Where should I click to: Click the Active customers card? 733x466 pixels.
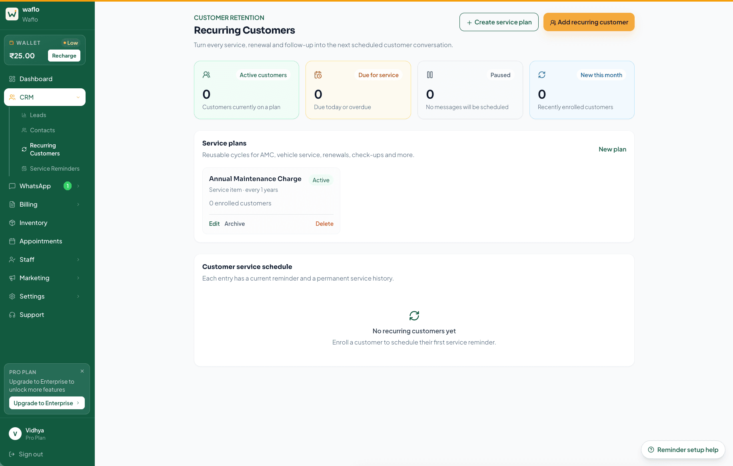click(246, 90)
